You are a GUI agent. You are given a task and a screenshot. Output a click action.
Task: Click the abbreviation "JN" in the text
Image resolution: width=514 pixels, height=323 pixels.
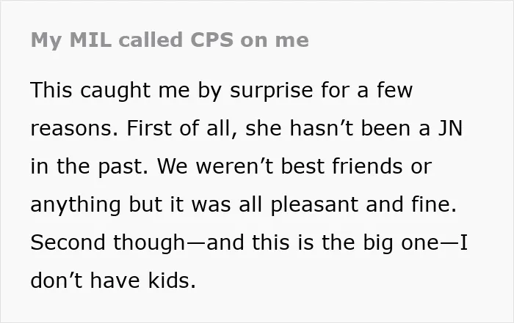click(450, 128)
